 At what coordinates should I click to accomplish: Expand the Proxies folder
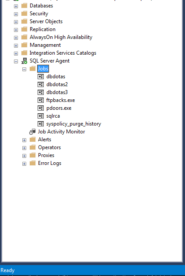(24, 156)
